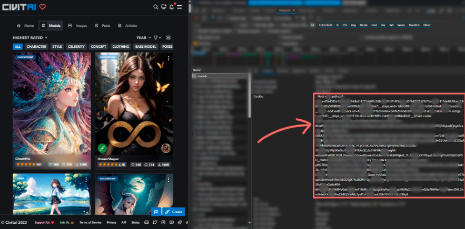
Task: Open the GhostMix model card image
Action: coord(52,103)
